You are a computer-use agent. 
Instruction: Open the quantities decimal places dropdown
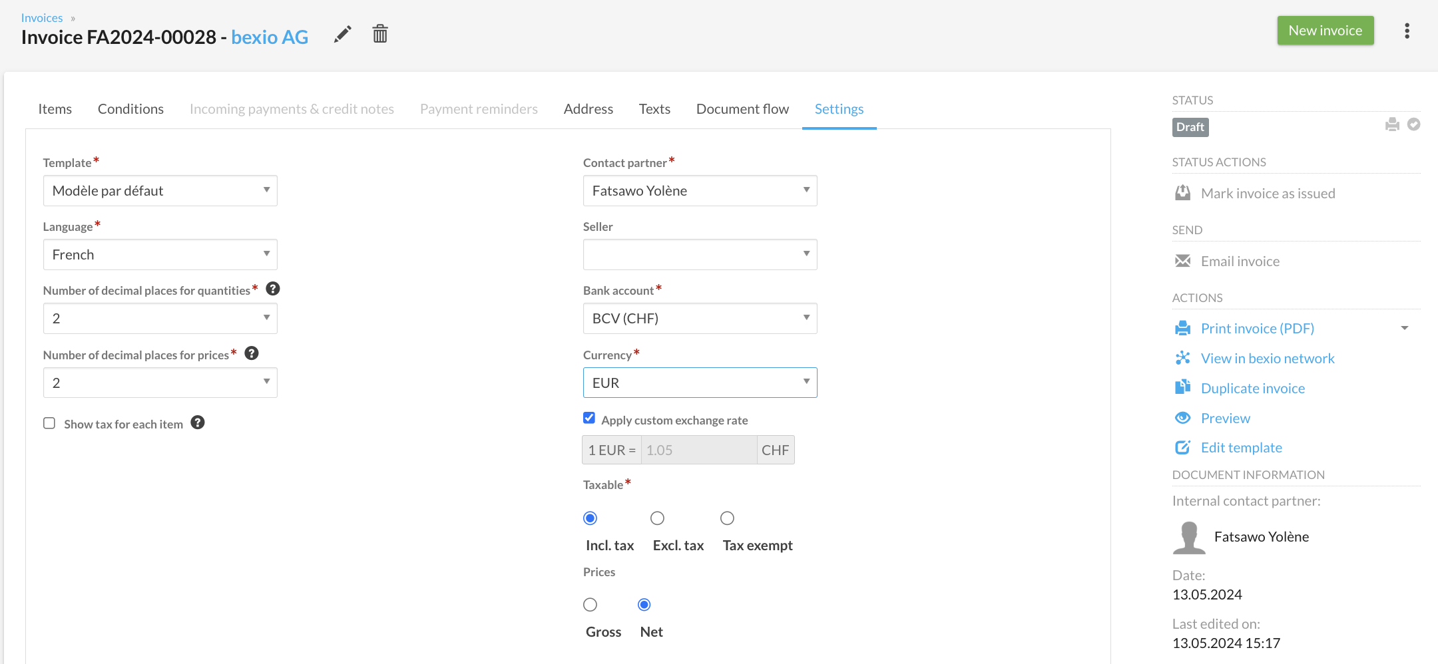click(x=160, y=319)
